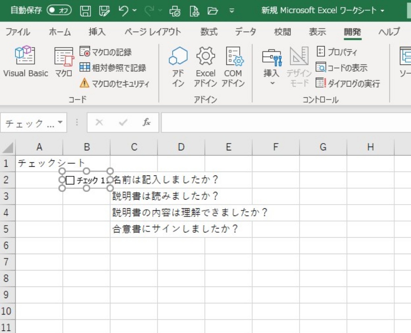Screen dimensions: 411x333
Task: Select column C header
Action: click(x=134, y=147)
